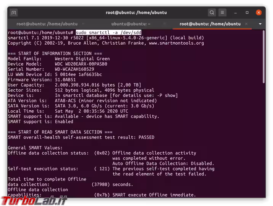Click the 'PASSED' test result
The width and height of the screenshot is (273, 206).
(x=146, y=137)
